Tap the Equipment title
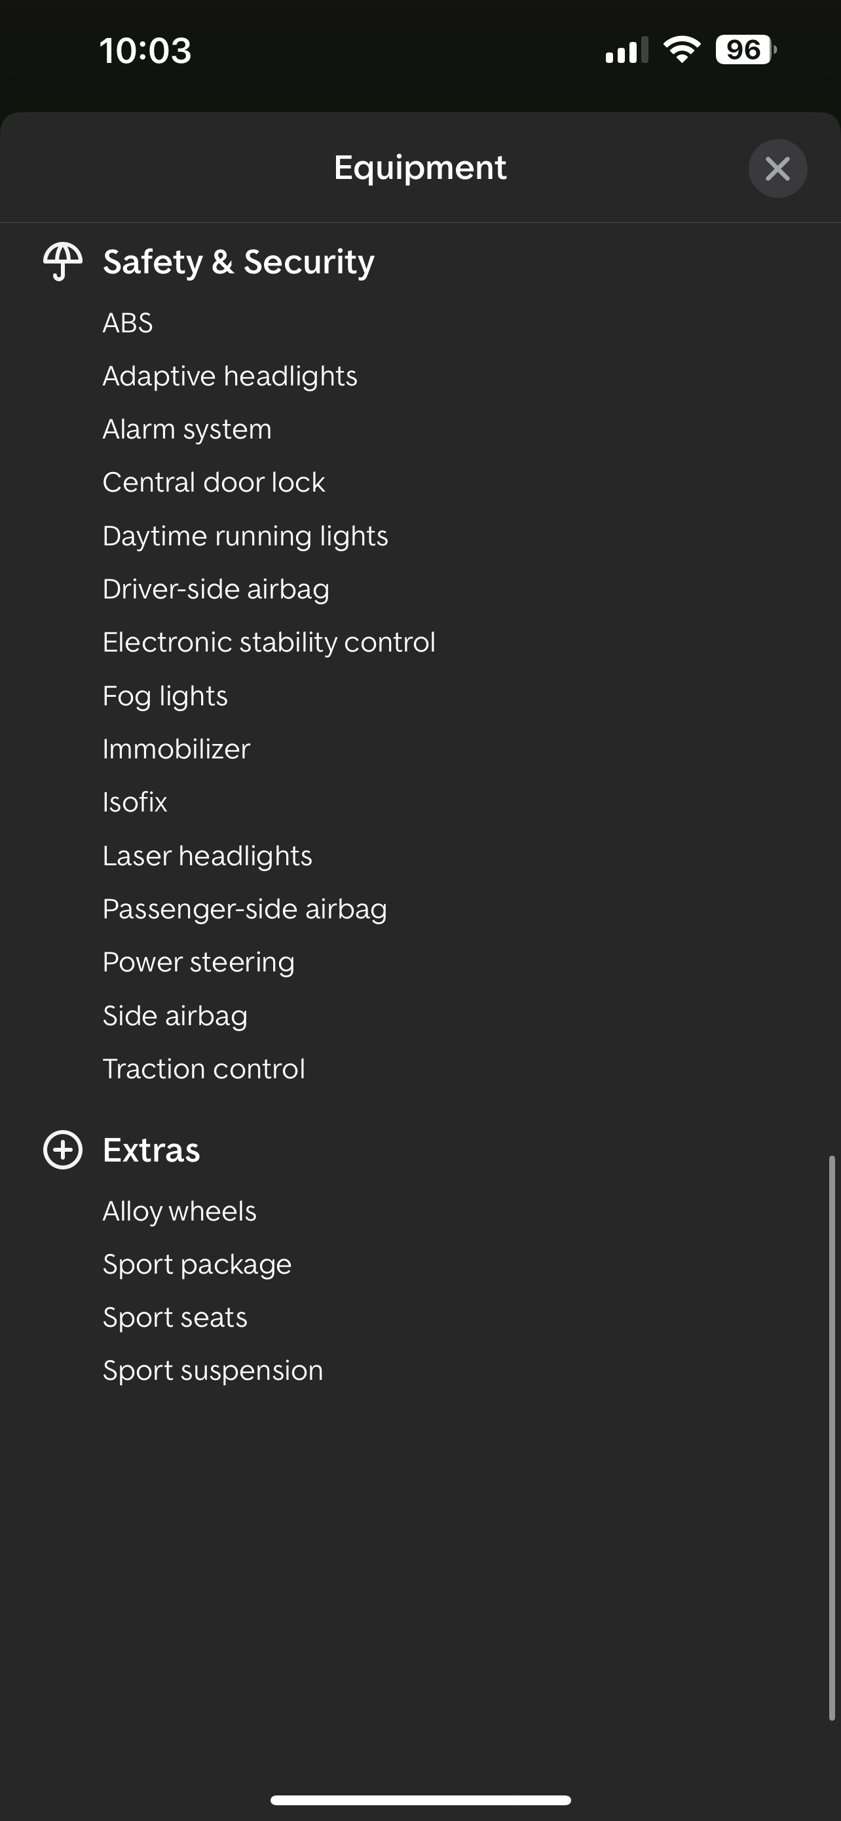Screen dimensions: 841x1821 click(x=420, y=168)
